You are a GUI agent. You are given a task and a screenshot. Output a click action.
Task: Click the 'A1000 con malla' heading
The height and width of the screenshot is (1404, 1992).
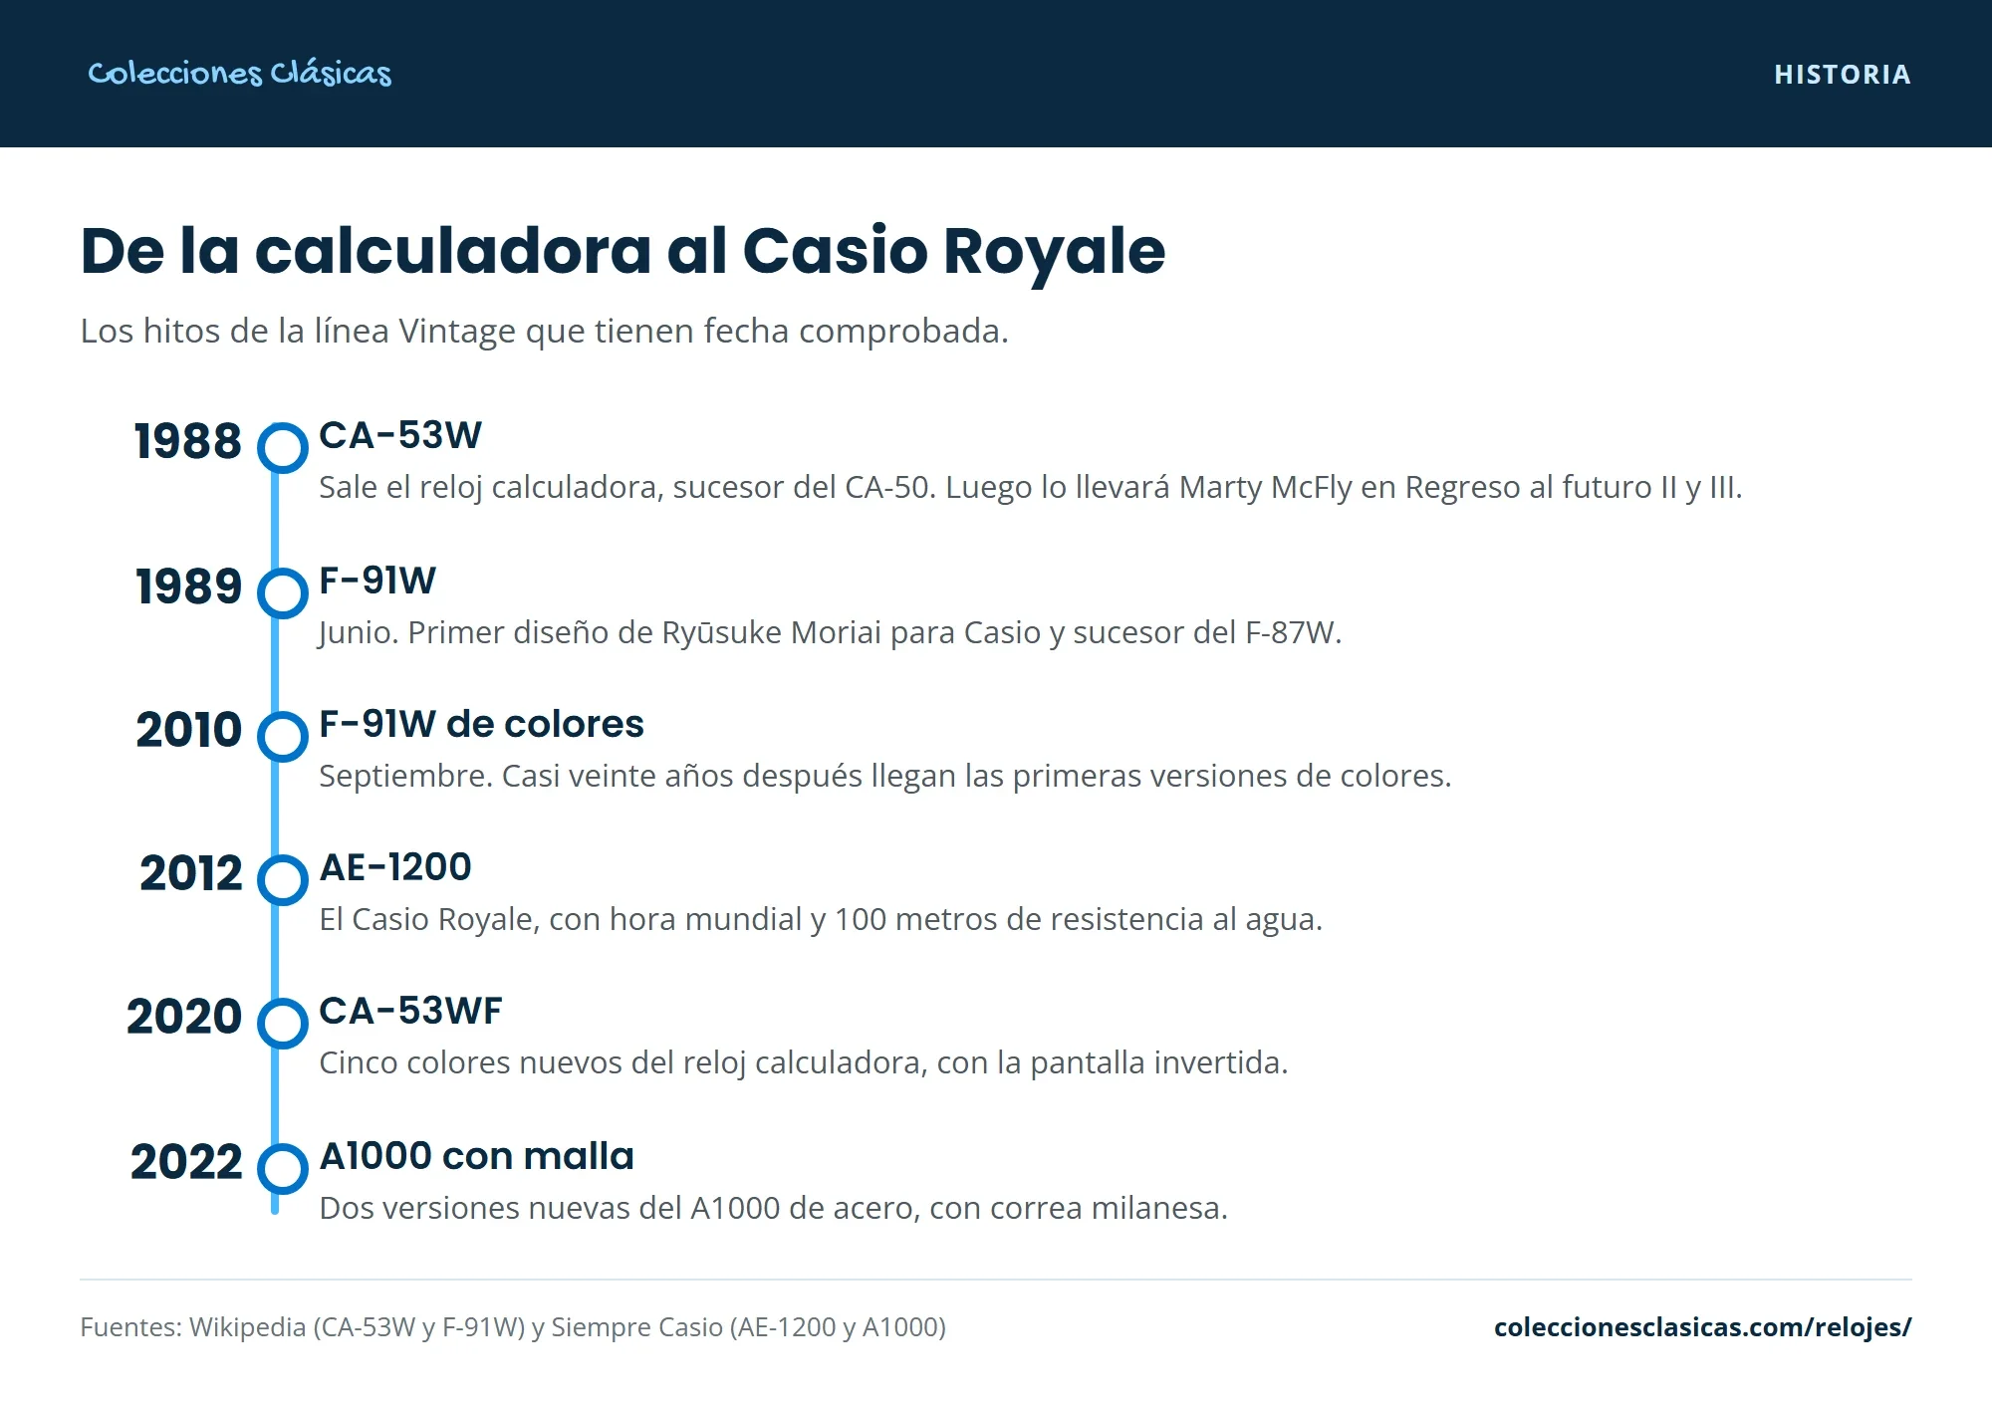pyautogui.click(x=476, y=1156)
